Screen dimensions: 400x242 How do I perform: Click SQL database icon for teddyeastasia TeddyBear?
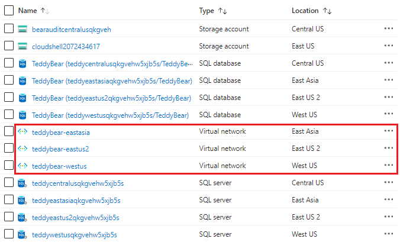coord(22,80)
